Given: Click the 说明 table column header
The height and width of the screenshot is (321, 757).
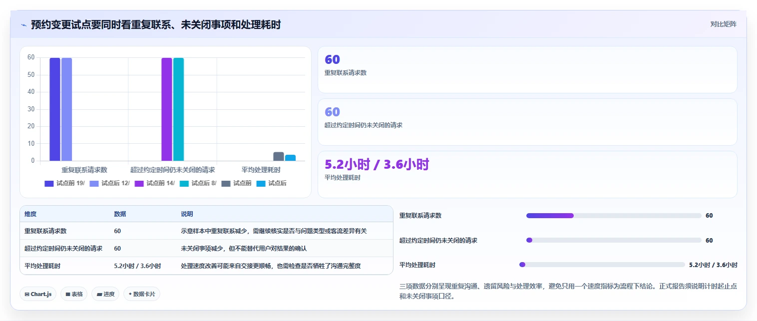Looking at the screenshot, I should [187, 214].
